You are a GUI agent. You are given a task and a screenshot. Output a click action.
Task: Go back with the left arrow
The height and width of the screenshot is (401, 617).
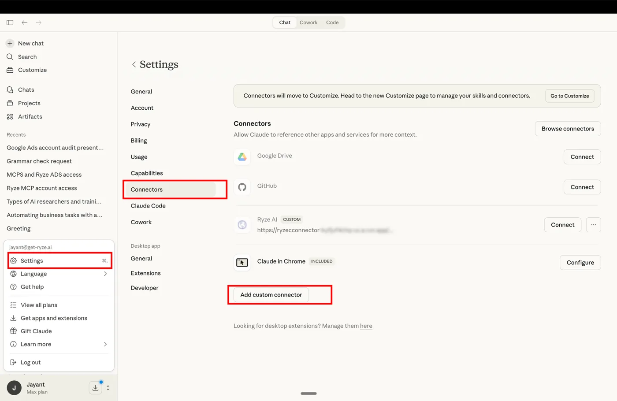(x=25, y=22)
